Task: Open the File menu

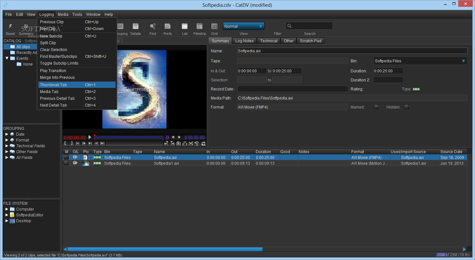Action: point(9,14)
